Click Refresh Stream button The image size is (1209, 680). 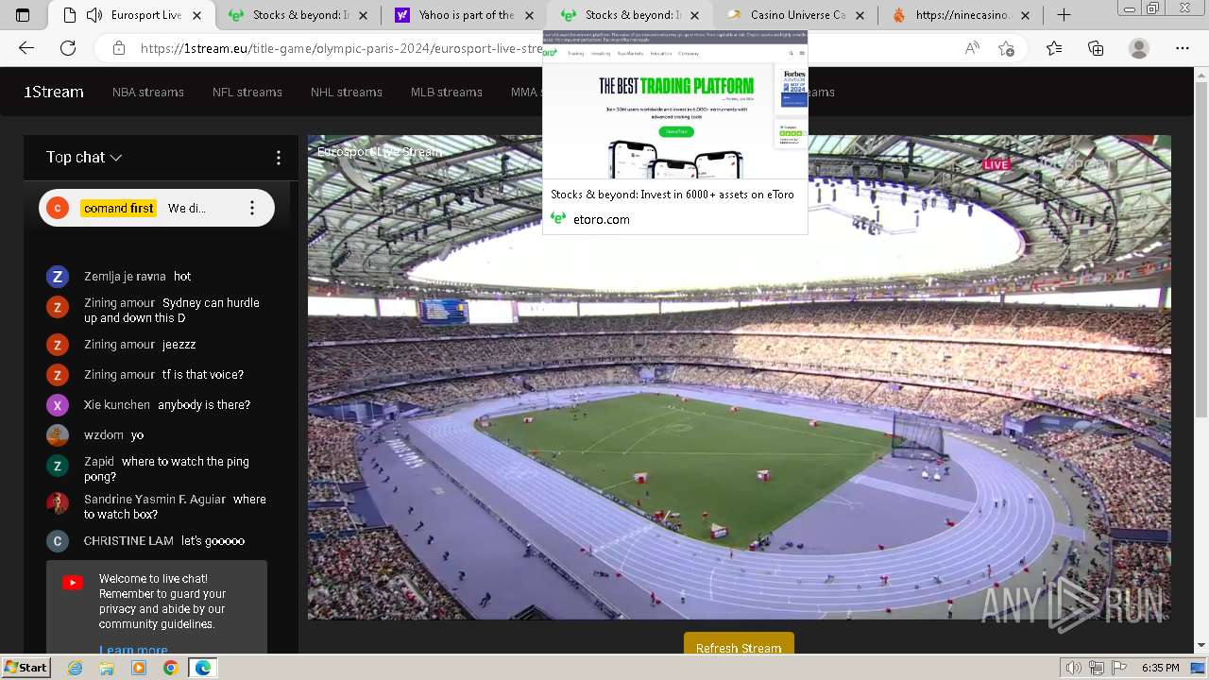(x=739, y=647)
